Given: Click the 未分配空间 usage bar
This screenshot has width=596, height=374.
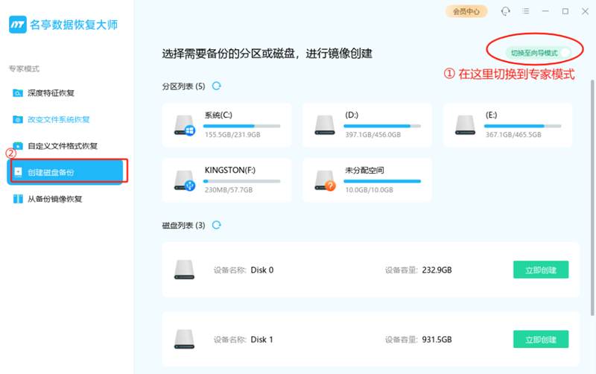Looking at the screenshot, I should 382,181.
